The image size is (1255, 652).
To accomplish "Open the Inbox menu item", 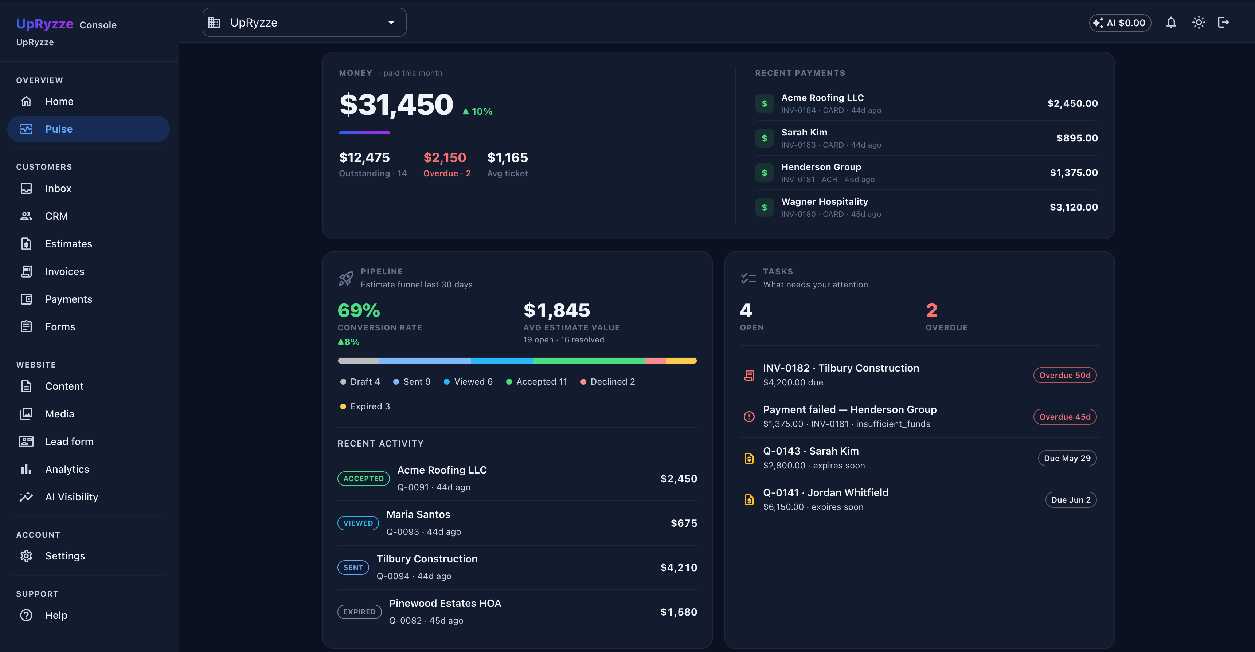I will tap(89, 188).
